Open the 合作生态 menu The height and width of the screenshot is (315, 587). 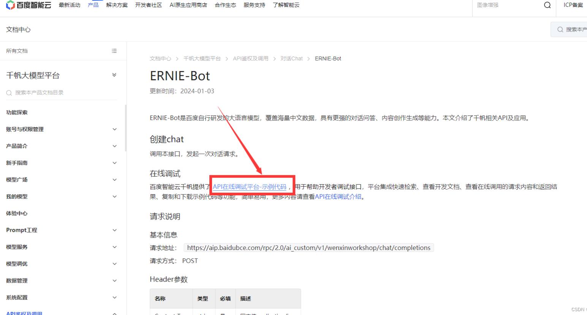pos(225,5)
